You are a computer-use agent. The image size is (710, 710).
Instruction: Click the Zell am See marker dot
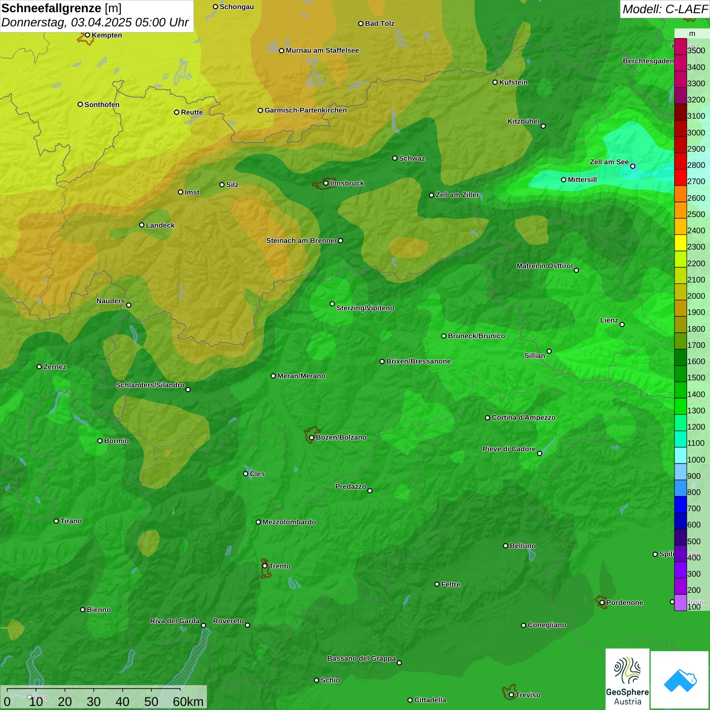click(632, 166)
